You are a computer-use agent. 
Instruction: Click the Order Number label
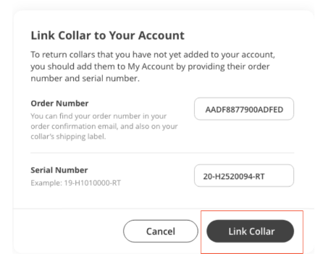click(x=59, y=103)
